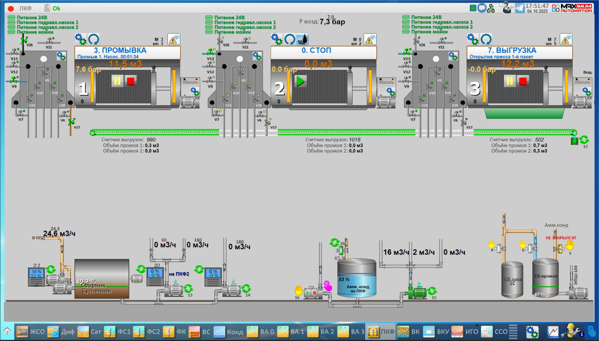This screenshot has height=341, width=599.
Task: Open trends chart icon in bottom bar
Action: point(552,332)
